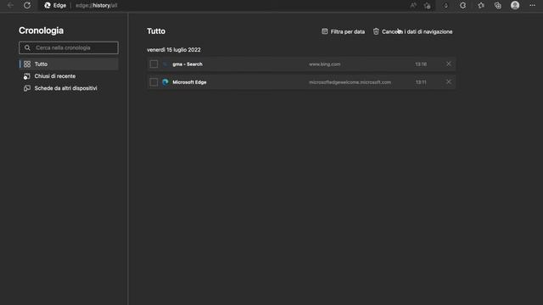Open the Microsoft Edge history entry
Screen dimensions: 543x305
pos(189,82)
